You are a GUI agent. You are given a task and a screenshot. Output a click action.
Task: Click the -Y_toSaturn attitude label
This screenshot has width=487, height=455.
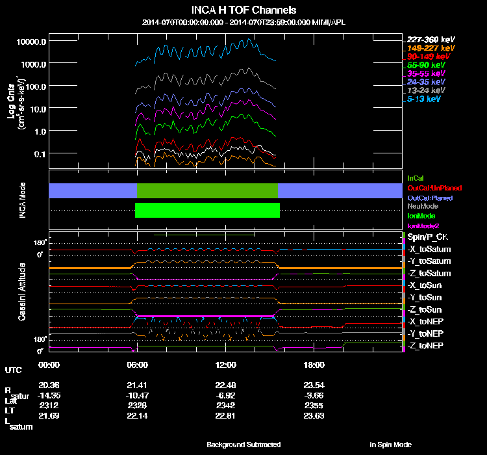429,261
